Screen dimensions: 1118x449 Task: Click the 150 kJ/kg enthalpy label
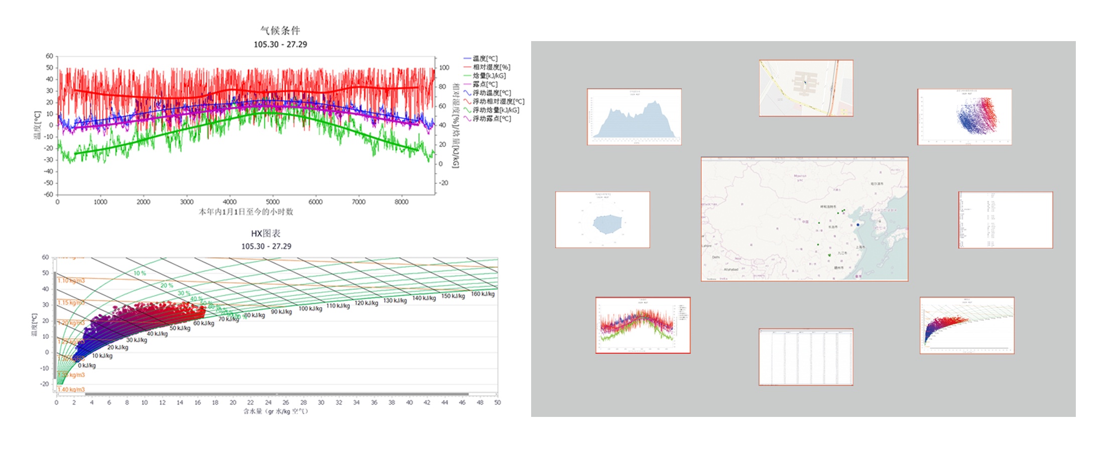[453, 296]
